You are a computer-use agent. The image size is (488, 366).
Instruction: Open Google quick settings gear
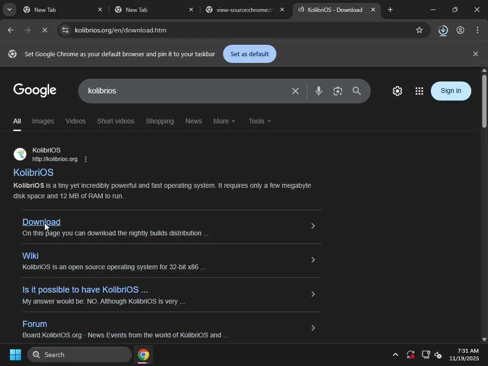[x=397, y=91]
